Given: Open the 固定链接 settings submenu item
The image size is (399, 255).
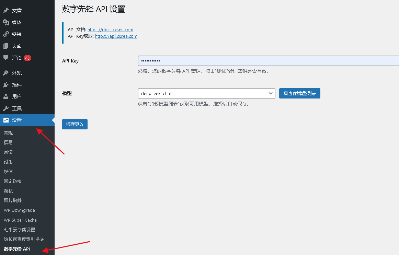Looking at the screenshot, I should click(x=13, y=181).
